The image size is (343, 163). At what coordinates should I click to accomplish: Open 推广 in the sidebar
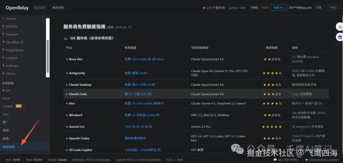coord(5,122)
